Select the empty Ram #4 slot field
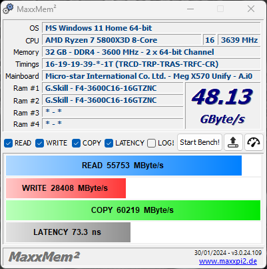 [x=113, y=123]
